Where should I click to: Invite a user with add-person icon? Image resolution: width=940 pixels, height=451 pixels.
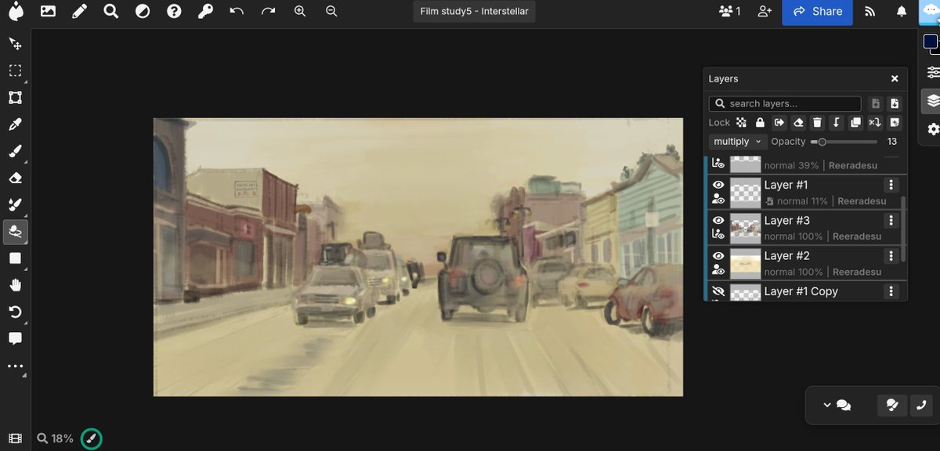(765, 12)
